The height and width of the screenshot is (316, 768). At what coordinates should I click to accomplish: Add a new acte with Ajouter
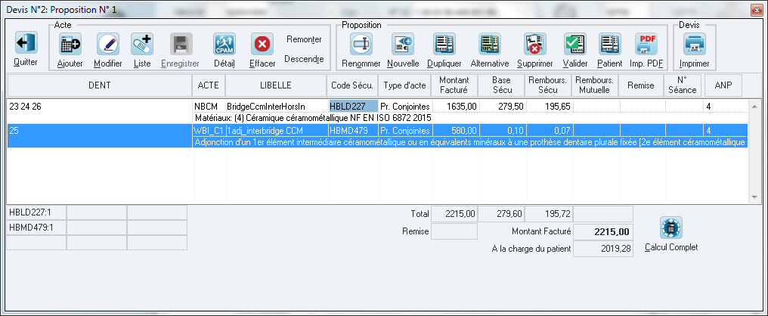pyautogui.click(x=70, y=45)
